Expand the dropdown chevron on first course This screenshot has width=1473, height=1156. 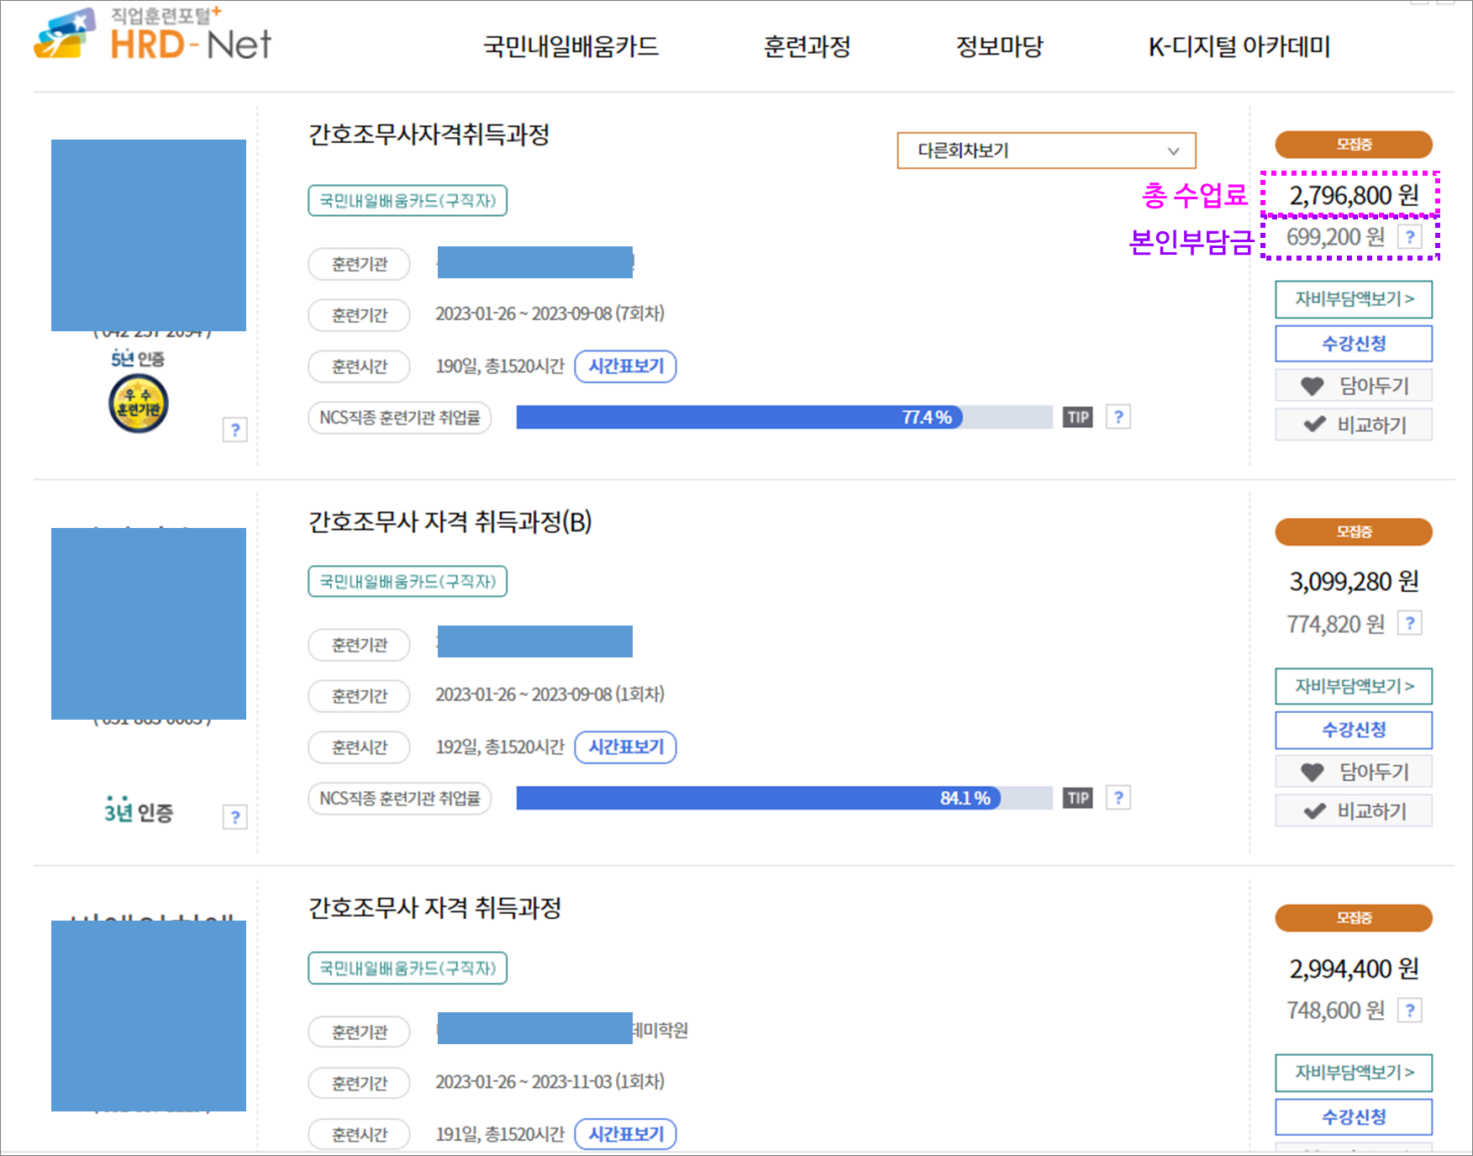[x=1175, y=151]
